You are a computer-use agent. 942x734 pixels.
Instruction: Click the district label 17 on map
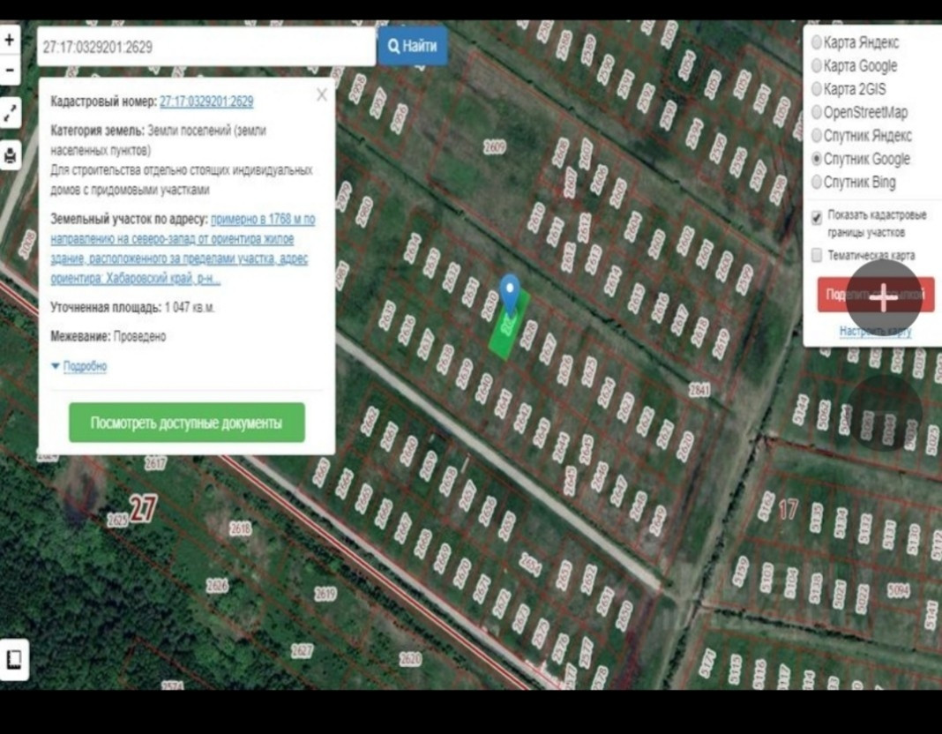click(789, 510)
